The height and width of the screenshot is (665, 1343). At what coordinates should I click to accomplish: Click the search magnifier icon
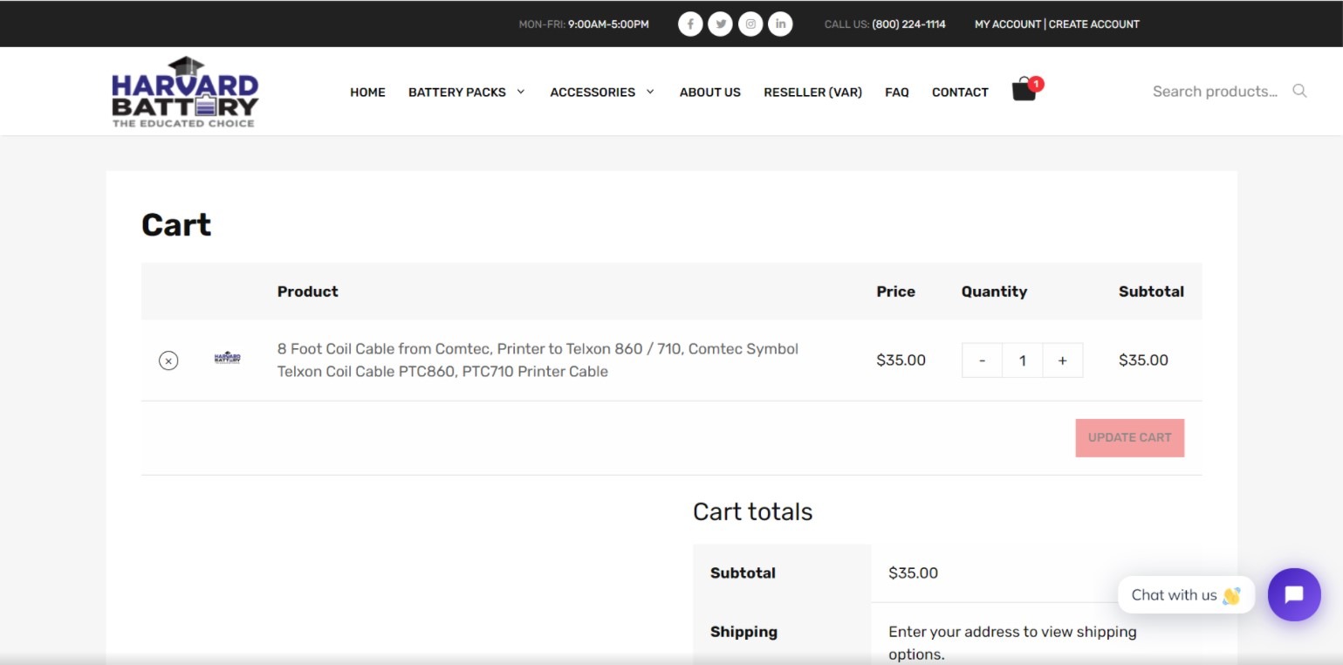point(1299,91)
